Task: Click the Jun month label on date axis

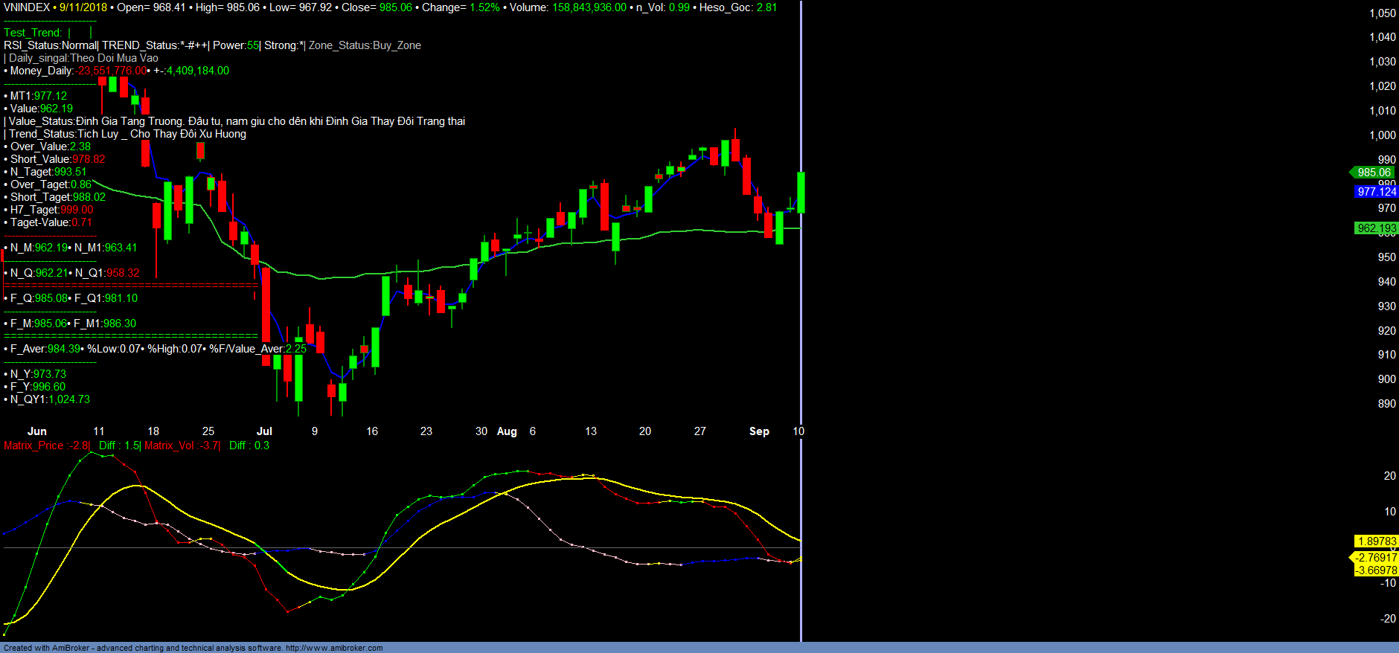Action: [x=37, y=431]
